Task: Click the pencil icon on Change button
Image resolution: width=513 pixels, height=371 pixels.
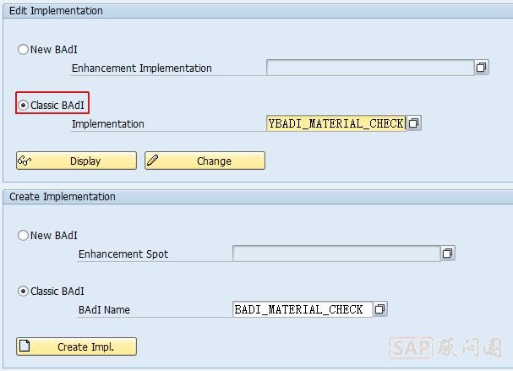Action: point(153,161)
